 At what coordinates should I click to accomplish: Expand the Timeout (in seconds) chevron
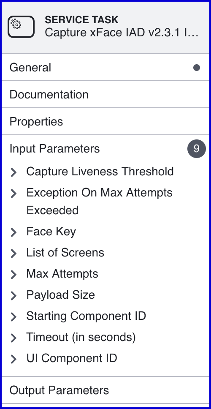[x=14, y=338]
